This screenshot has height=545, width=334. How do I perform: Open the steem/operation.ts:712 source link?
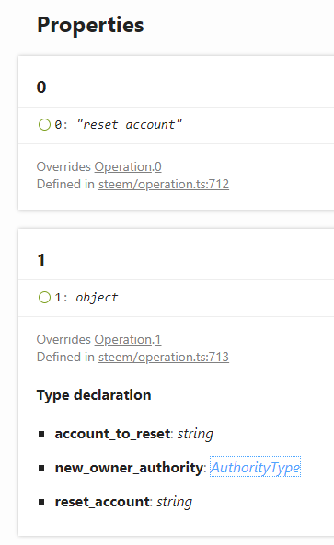pyautogui.click(x=164, y=184)
